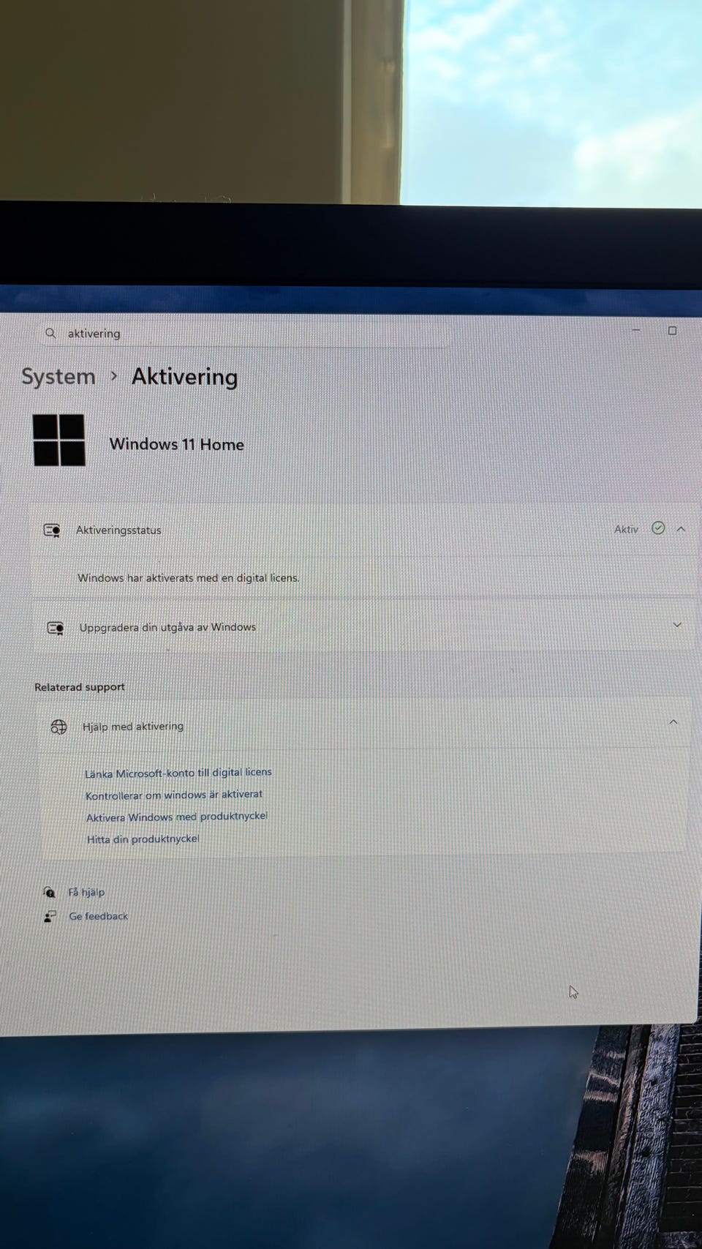The height and width of the screenshot is (1249, 702).
Task: Click the globe icon beside Hjälp med aktivering
Action: tap(58, 727)
